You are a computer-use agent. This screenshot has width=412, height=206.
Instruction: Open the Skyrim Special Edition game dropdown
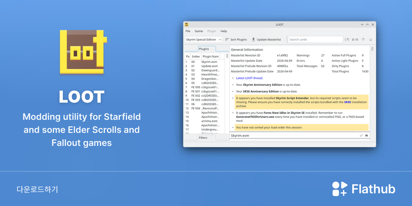click(204, 39)
